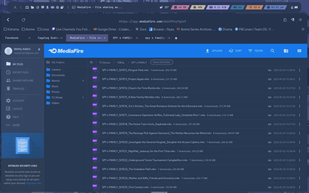
Task: Open Shared With Me section
Action: point(19,80)
